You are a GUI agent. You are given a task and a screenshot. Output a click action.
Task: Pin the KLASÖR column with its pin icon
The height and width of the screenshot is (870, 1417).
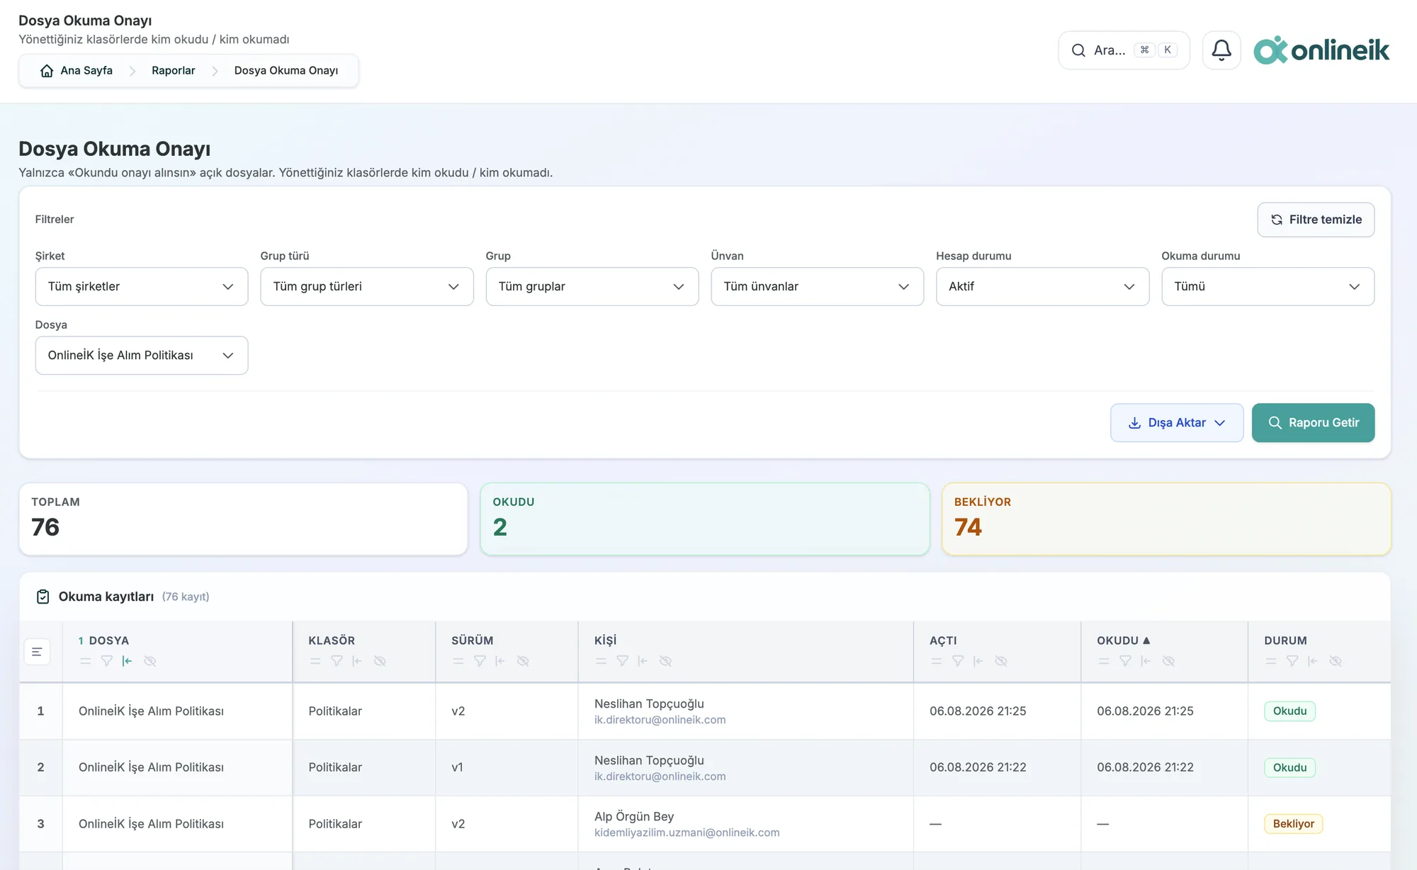click(357, 661)
